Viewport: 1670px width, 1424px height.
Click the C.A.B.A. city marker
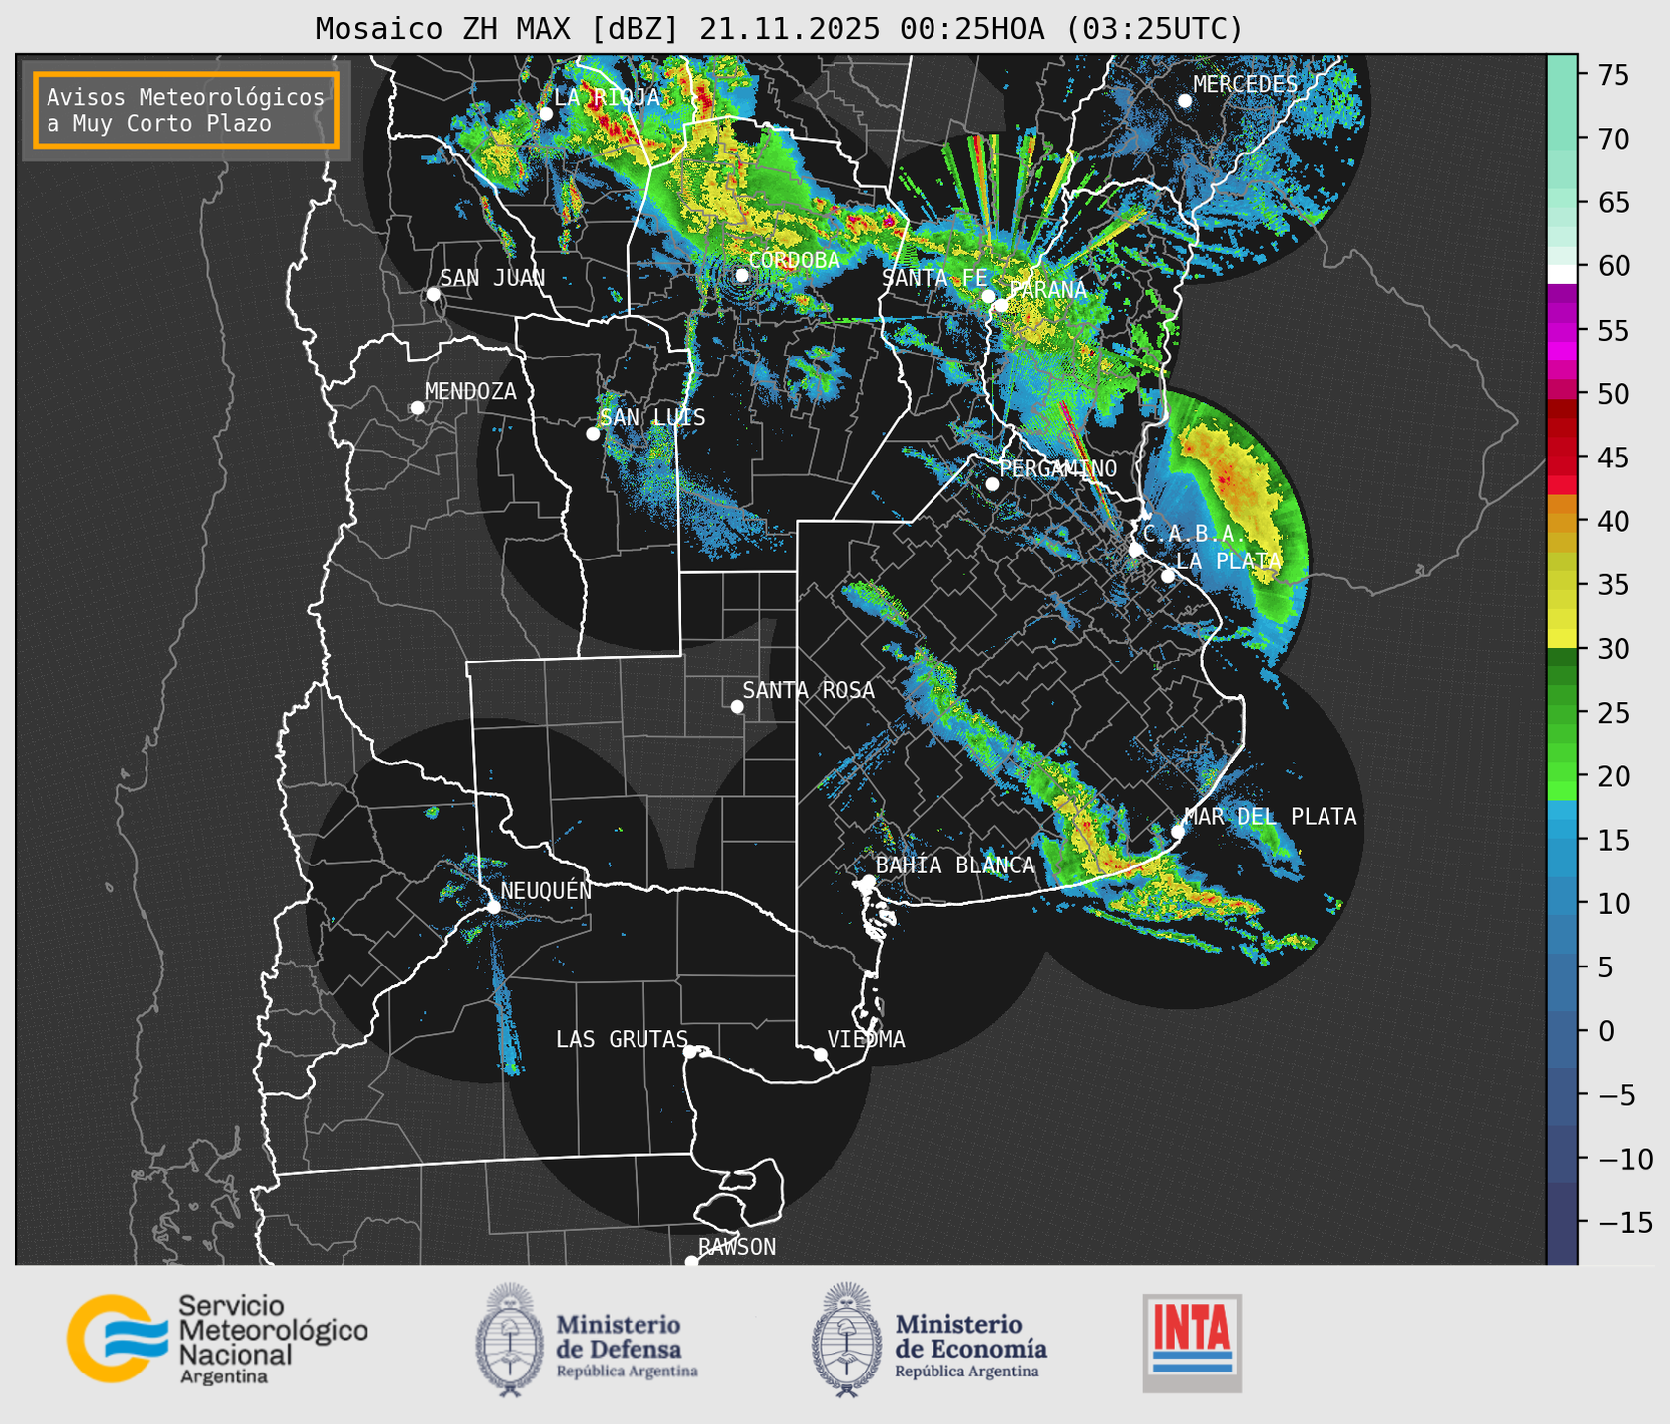click(x=1135, y=550)
